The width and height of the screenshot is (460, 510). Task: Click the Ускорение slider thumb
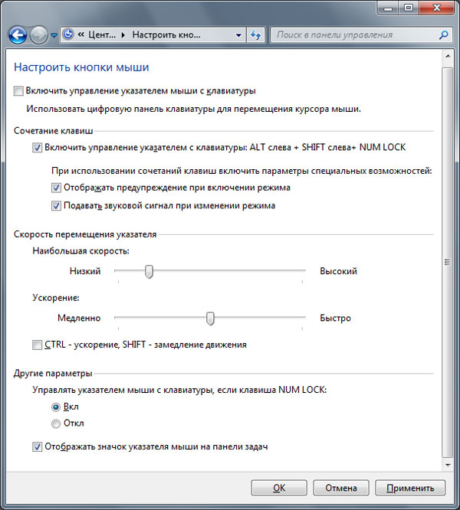coord(210,319)
